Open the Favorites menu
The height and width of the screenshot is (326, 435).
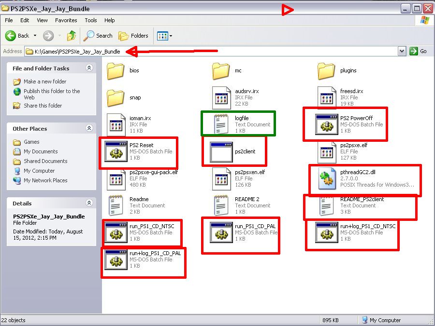[x=66, y=20]
